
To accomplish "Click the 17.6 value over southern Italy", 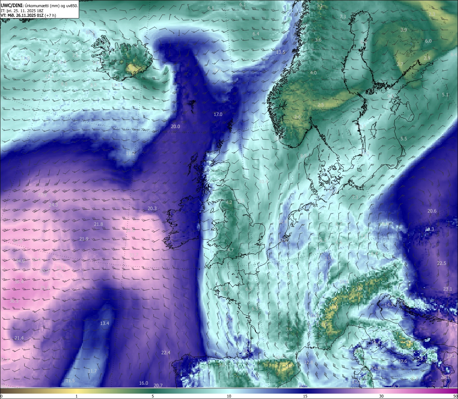I will [x=403, y=361].
